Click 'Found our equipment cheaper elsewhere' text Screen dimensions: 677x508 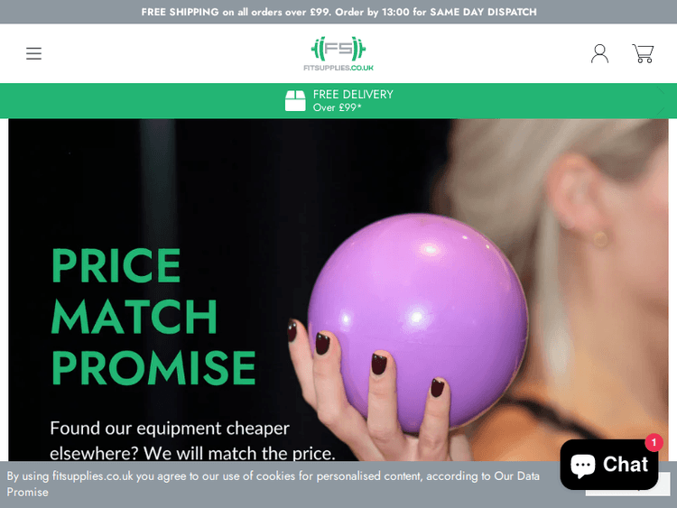tap(170, 429)
